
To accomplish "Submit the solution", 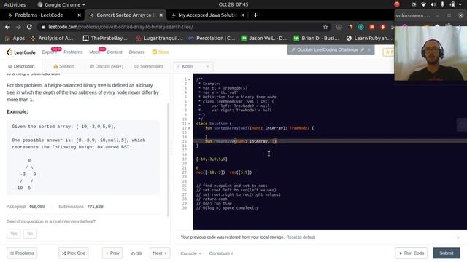I will pyautogui.click(x=446, y=253).
